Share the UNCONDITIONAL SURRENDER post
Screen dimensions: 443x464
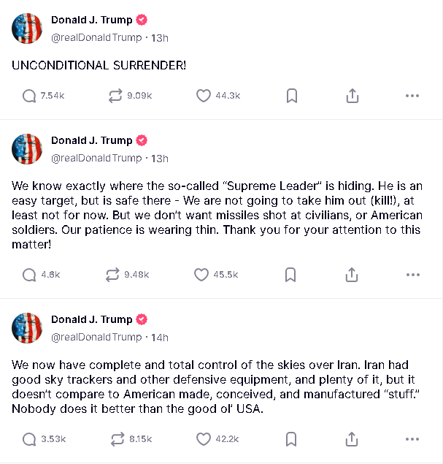click(x=353, y=96)
